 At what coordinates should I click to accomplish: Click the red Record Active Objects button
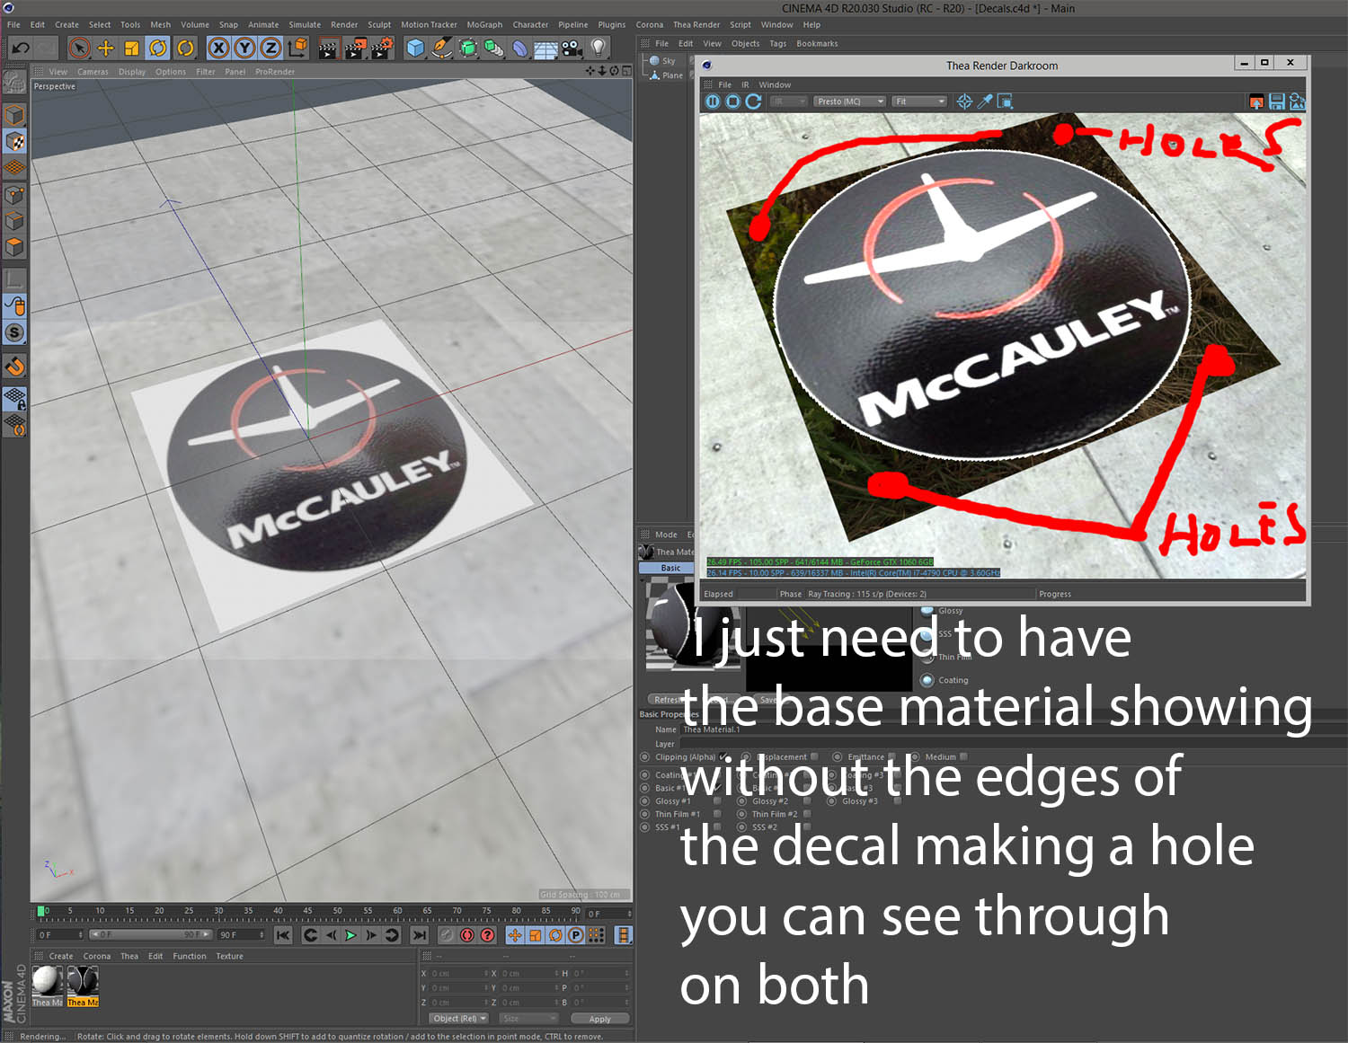coord(467,935)
